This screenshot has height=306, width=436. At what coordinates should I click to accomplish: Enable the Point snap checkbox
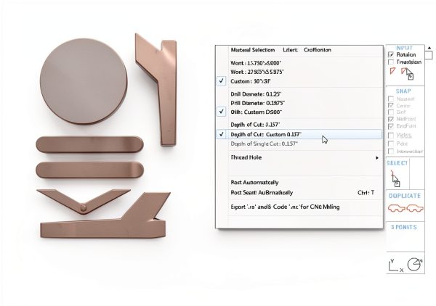click(391, 144)
